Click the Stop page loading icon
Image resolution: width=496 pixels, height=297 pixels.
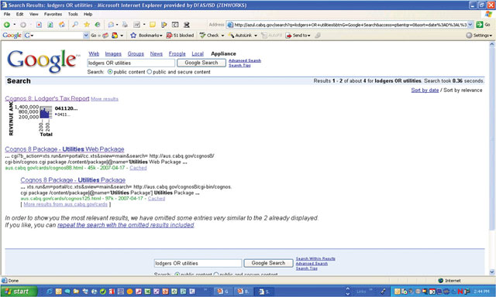click(x=39, y=25)
